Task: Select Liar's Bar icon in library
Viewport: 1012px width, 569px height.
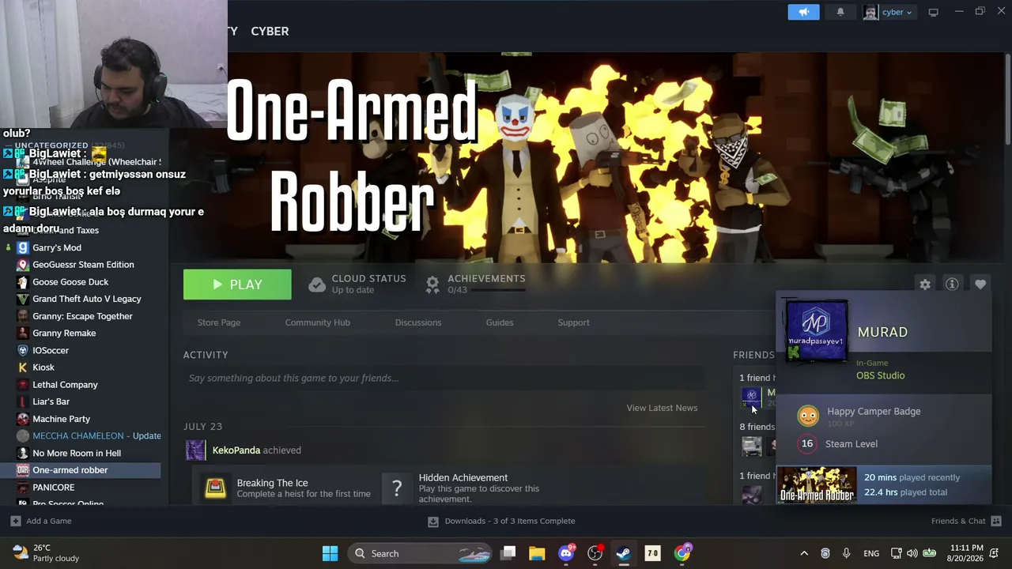Action: click(x=23, y=401)
